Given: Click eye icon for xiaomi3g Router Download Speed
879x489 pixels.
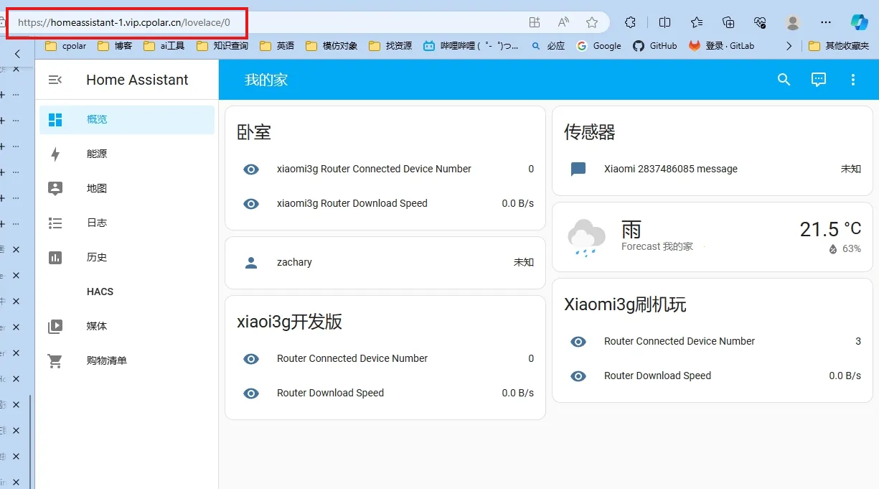Looking at the screenshot, I should point(251,204).
